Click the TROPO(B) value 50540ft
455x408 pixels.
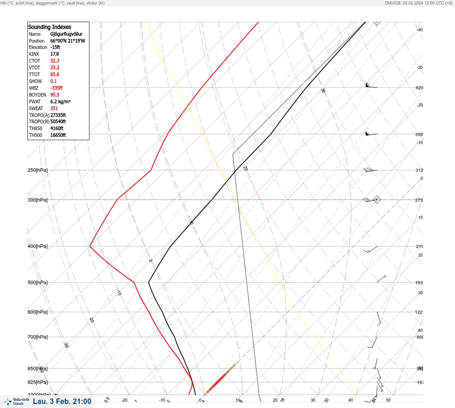point(58,121)
